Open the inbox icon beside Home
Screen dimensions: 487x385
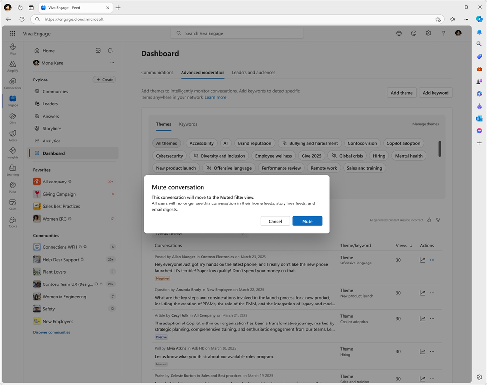98,51
